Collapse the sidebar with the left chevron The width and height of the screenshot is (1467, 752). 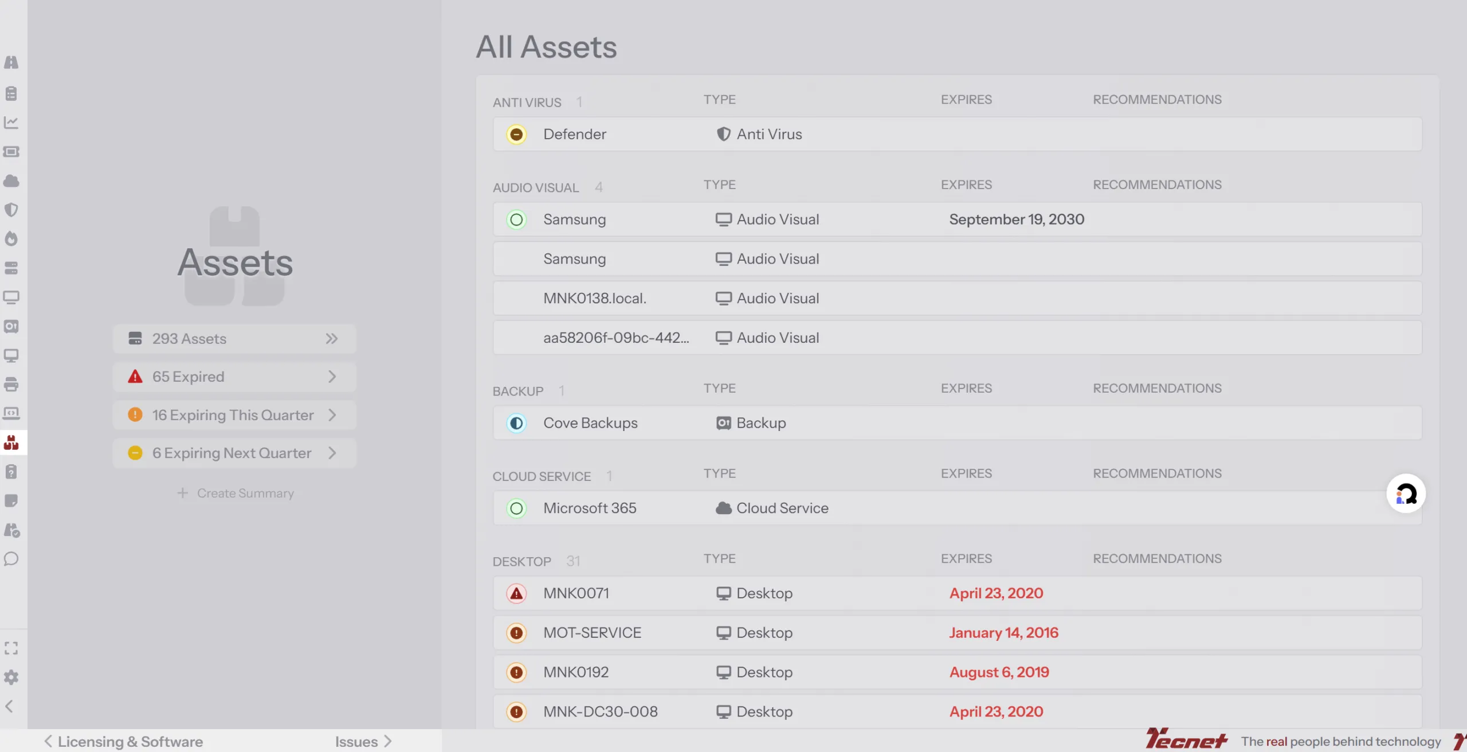tap(10, 706)
